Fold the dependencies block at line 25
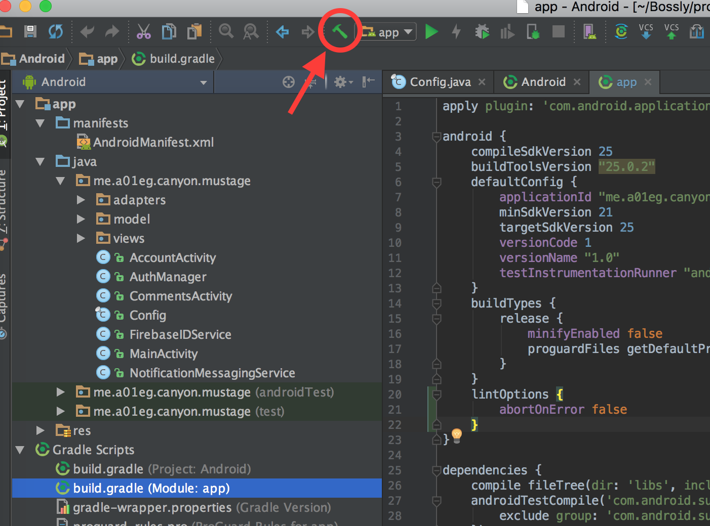This screenshot has height=526, width=710. [437, 470]
